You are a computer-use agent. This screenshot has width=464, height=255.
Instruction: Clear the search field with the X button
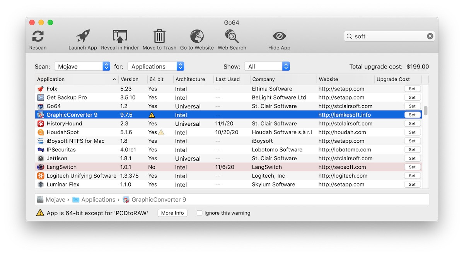click(430, 36)
